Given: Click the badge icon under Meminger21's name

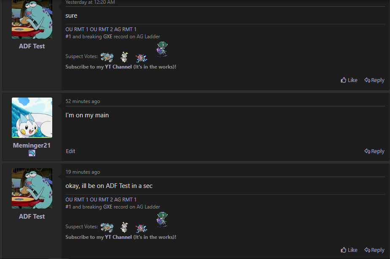Looking at the screenshot, I should click(32, 153).
